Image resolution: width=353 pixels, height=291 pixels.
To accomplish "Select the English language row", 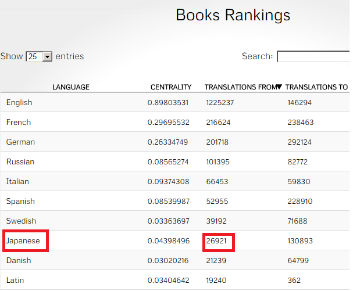I will [x=175, y=103].
